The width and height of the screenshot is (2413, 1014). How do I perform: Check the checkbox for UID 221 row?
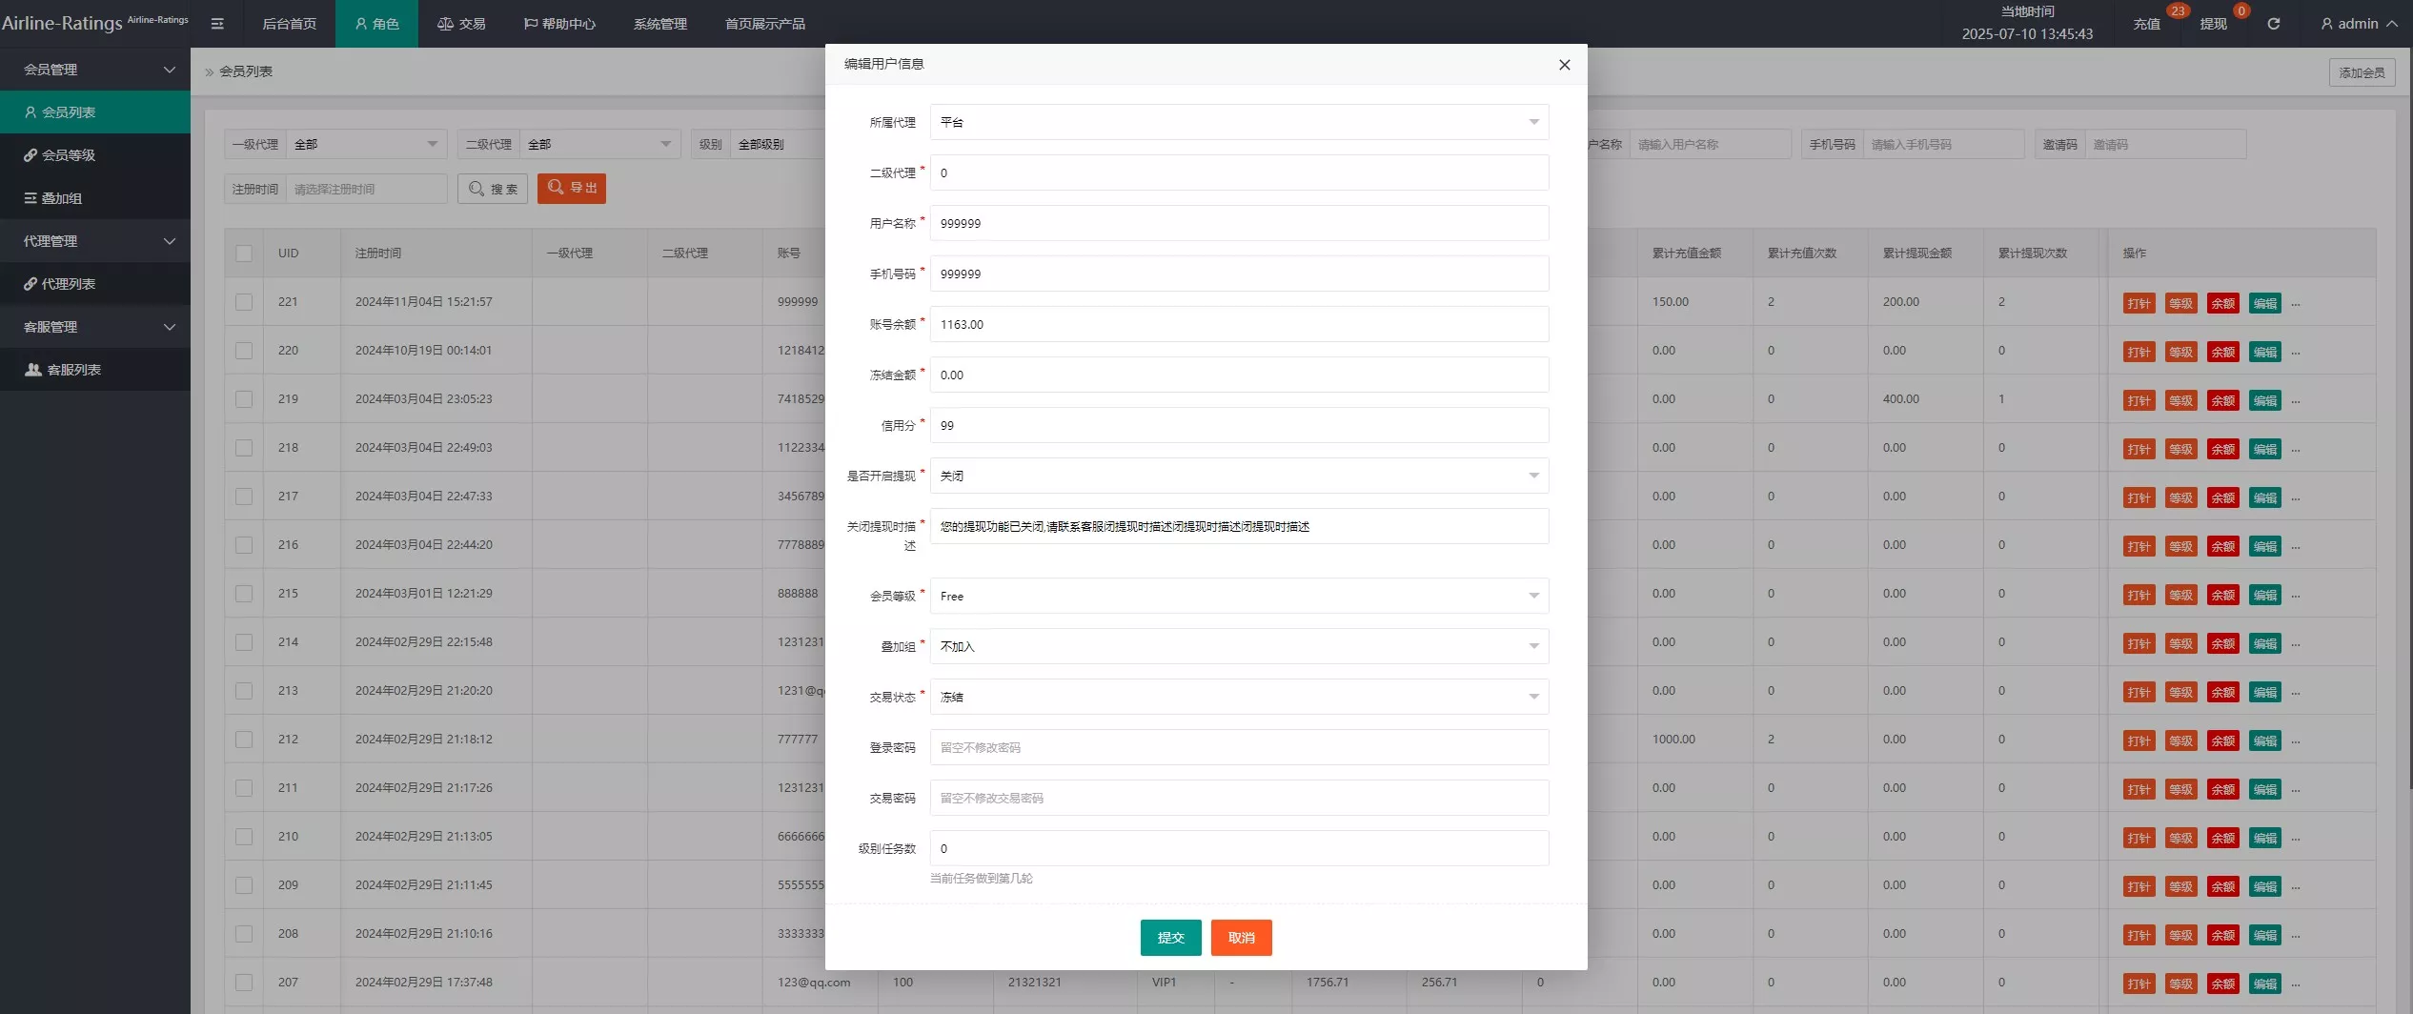pos(244,302)
